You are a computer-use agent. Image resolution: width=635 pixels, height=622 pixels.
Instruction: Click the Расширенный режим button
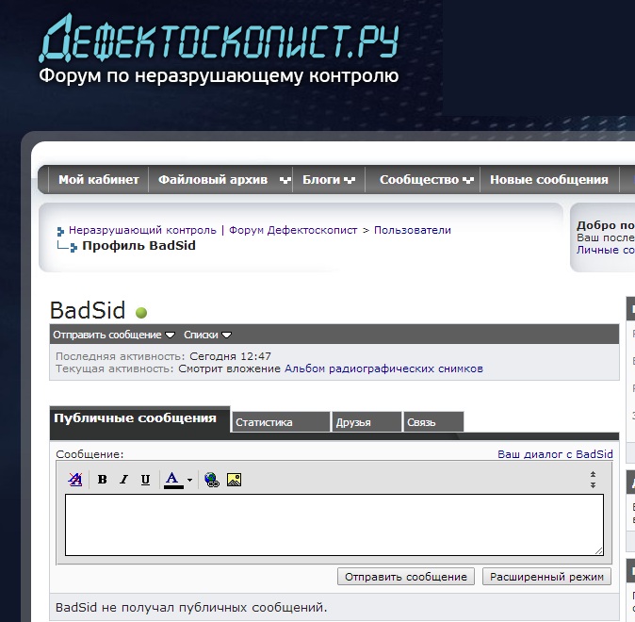pos(546,577)
